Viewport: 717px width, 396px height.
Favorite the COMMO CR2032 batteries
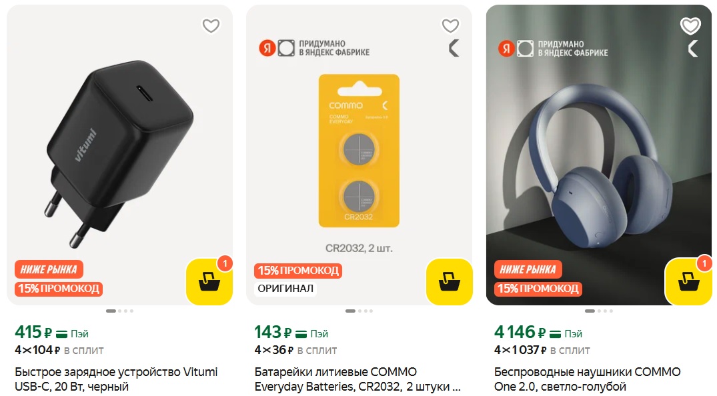pos(451,26)
